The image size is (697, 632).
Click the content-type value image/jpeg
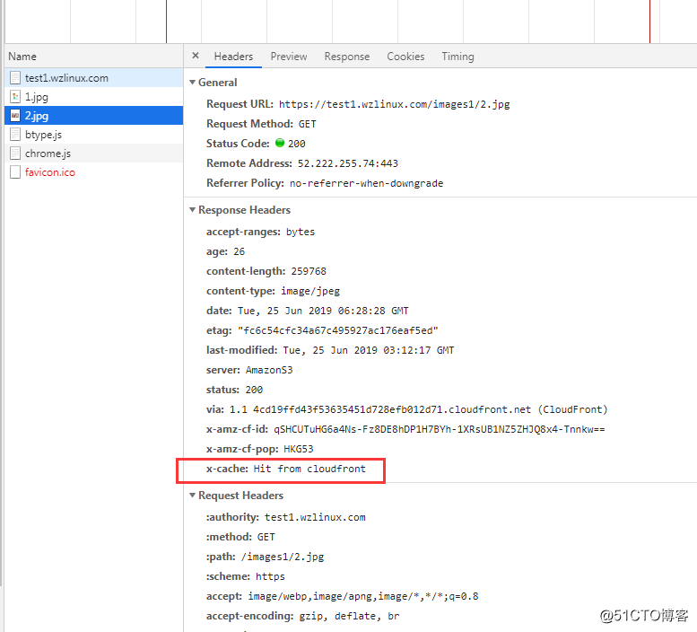tap(310, 292)
